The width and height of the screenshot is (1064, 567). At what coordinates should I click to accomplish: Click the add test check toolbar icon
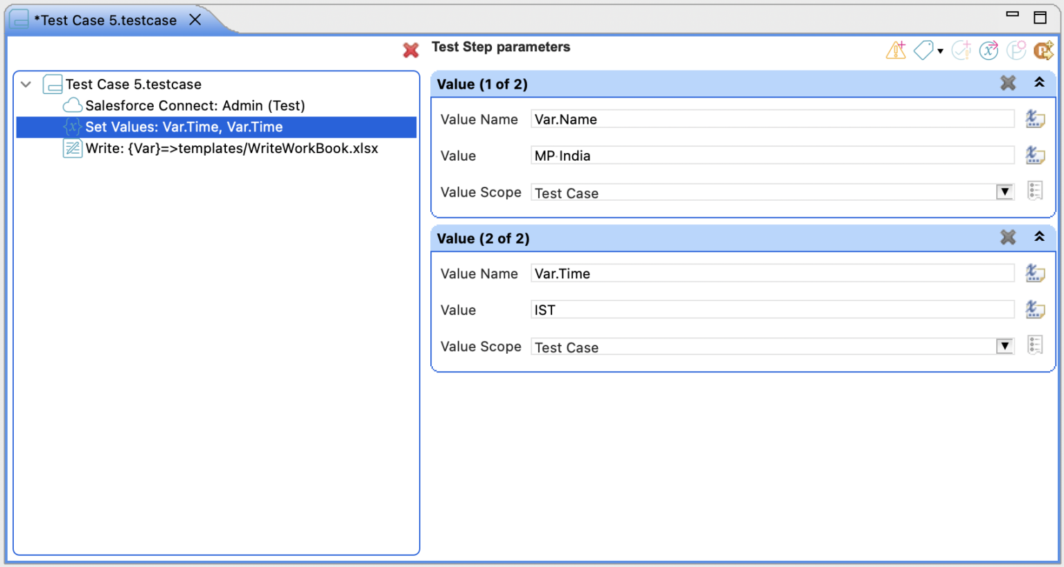pyautogui.click(x=961, y=50)
